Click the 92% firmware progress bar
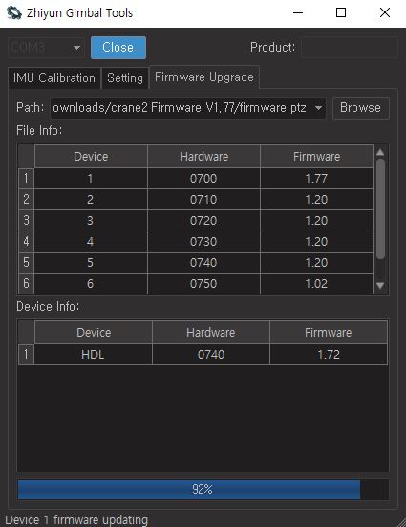The width and height of the screenshot is (406, 527). pos(203,490)
